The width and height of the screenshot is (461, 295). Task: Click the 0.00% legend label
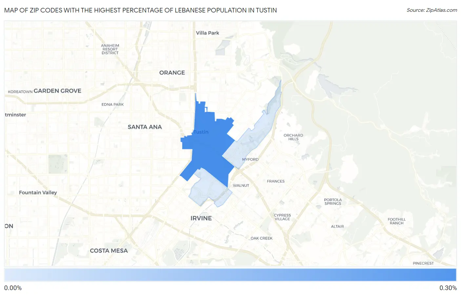[13, 288]
